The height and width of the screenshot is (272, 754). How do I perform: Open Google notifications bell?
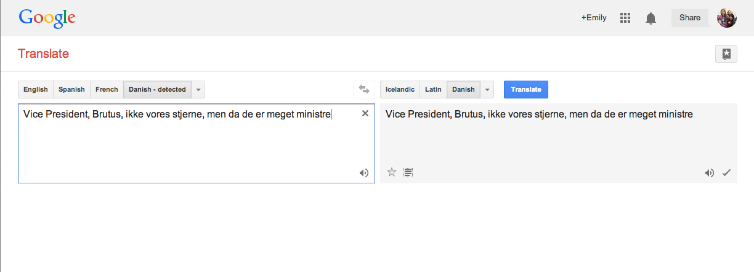(x=651, y=18)
